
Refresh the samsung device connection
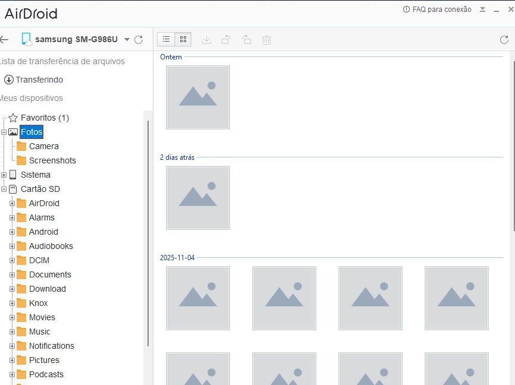pos(139,40)
